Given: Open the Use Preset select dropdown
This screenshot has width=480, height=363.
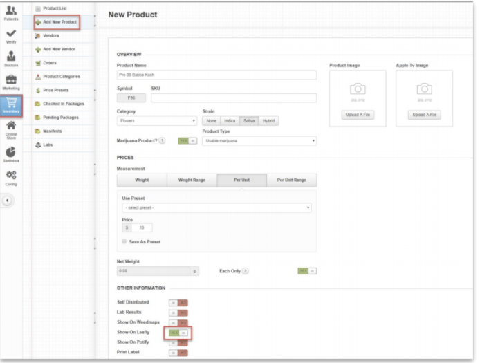Looking at the screenshot, I should point(216,207).
